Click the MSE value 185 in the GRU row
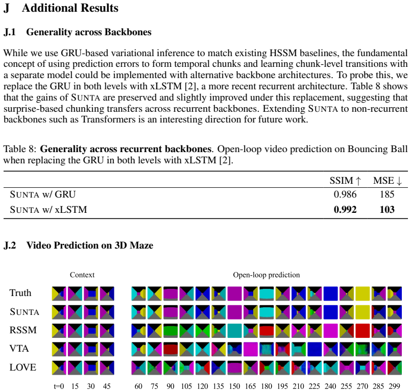This screenshot has height=392, width=411. (x=387, y=194)
